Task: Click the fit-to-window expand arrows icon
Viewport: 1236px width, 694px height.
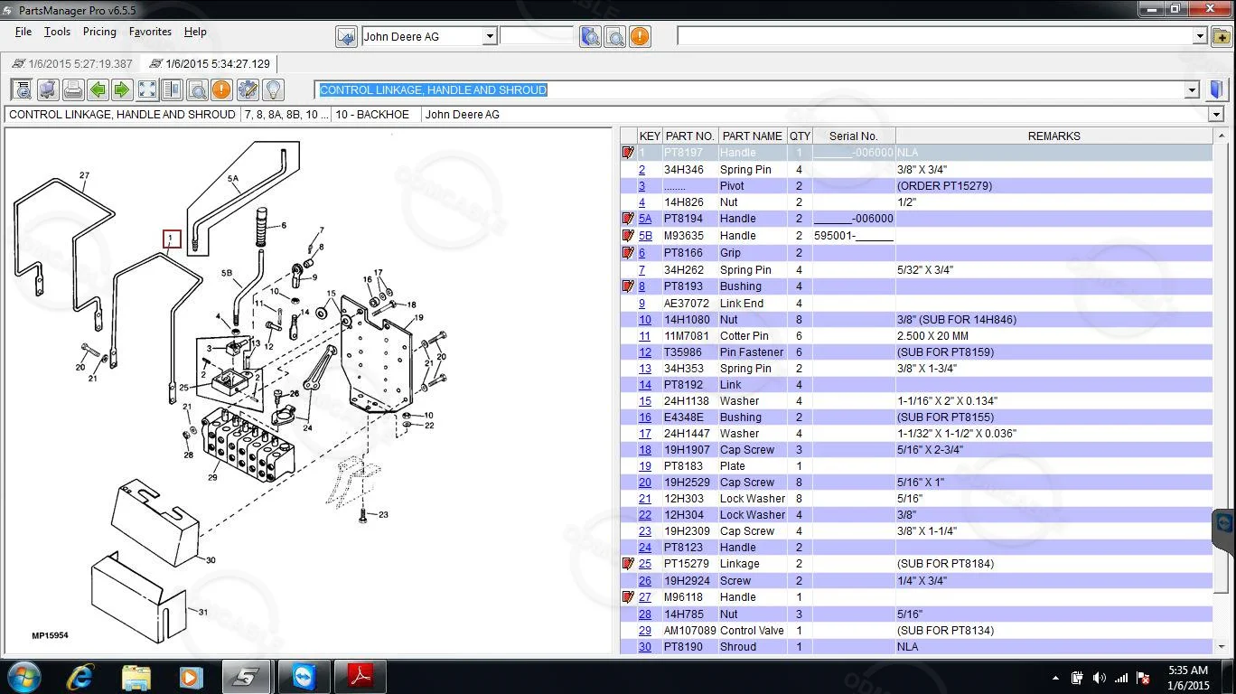Action: click(147, 89)
